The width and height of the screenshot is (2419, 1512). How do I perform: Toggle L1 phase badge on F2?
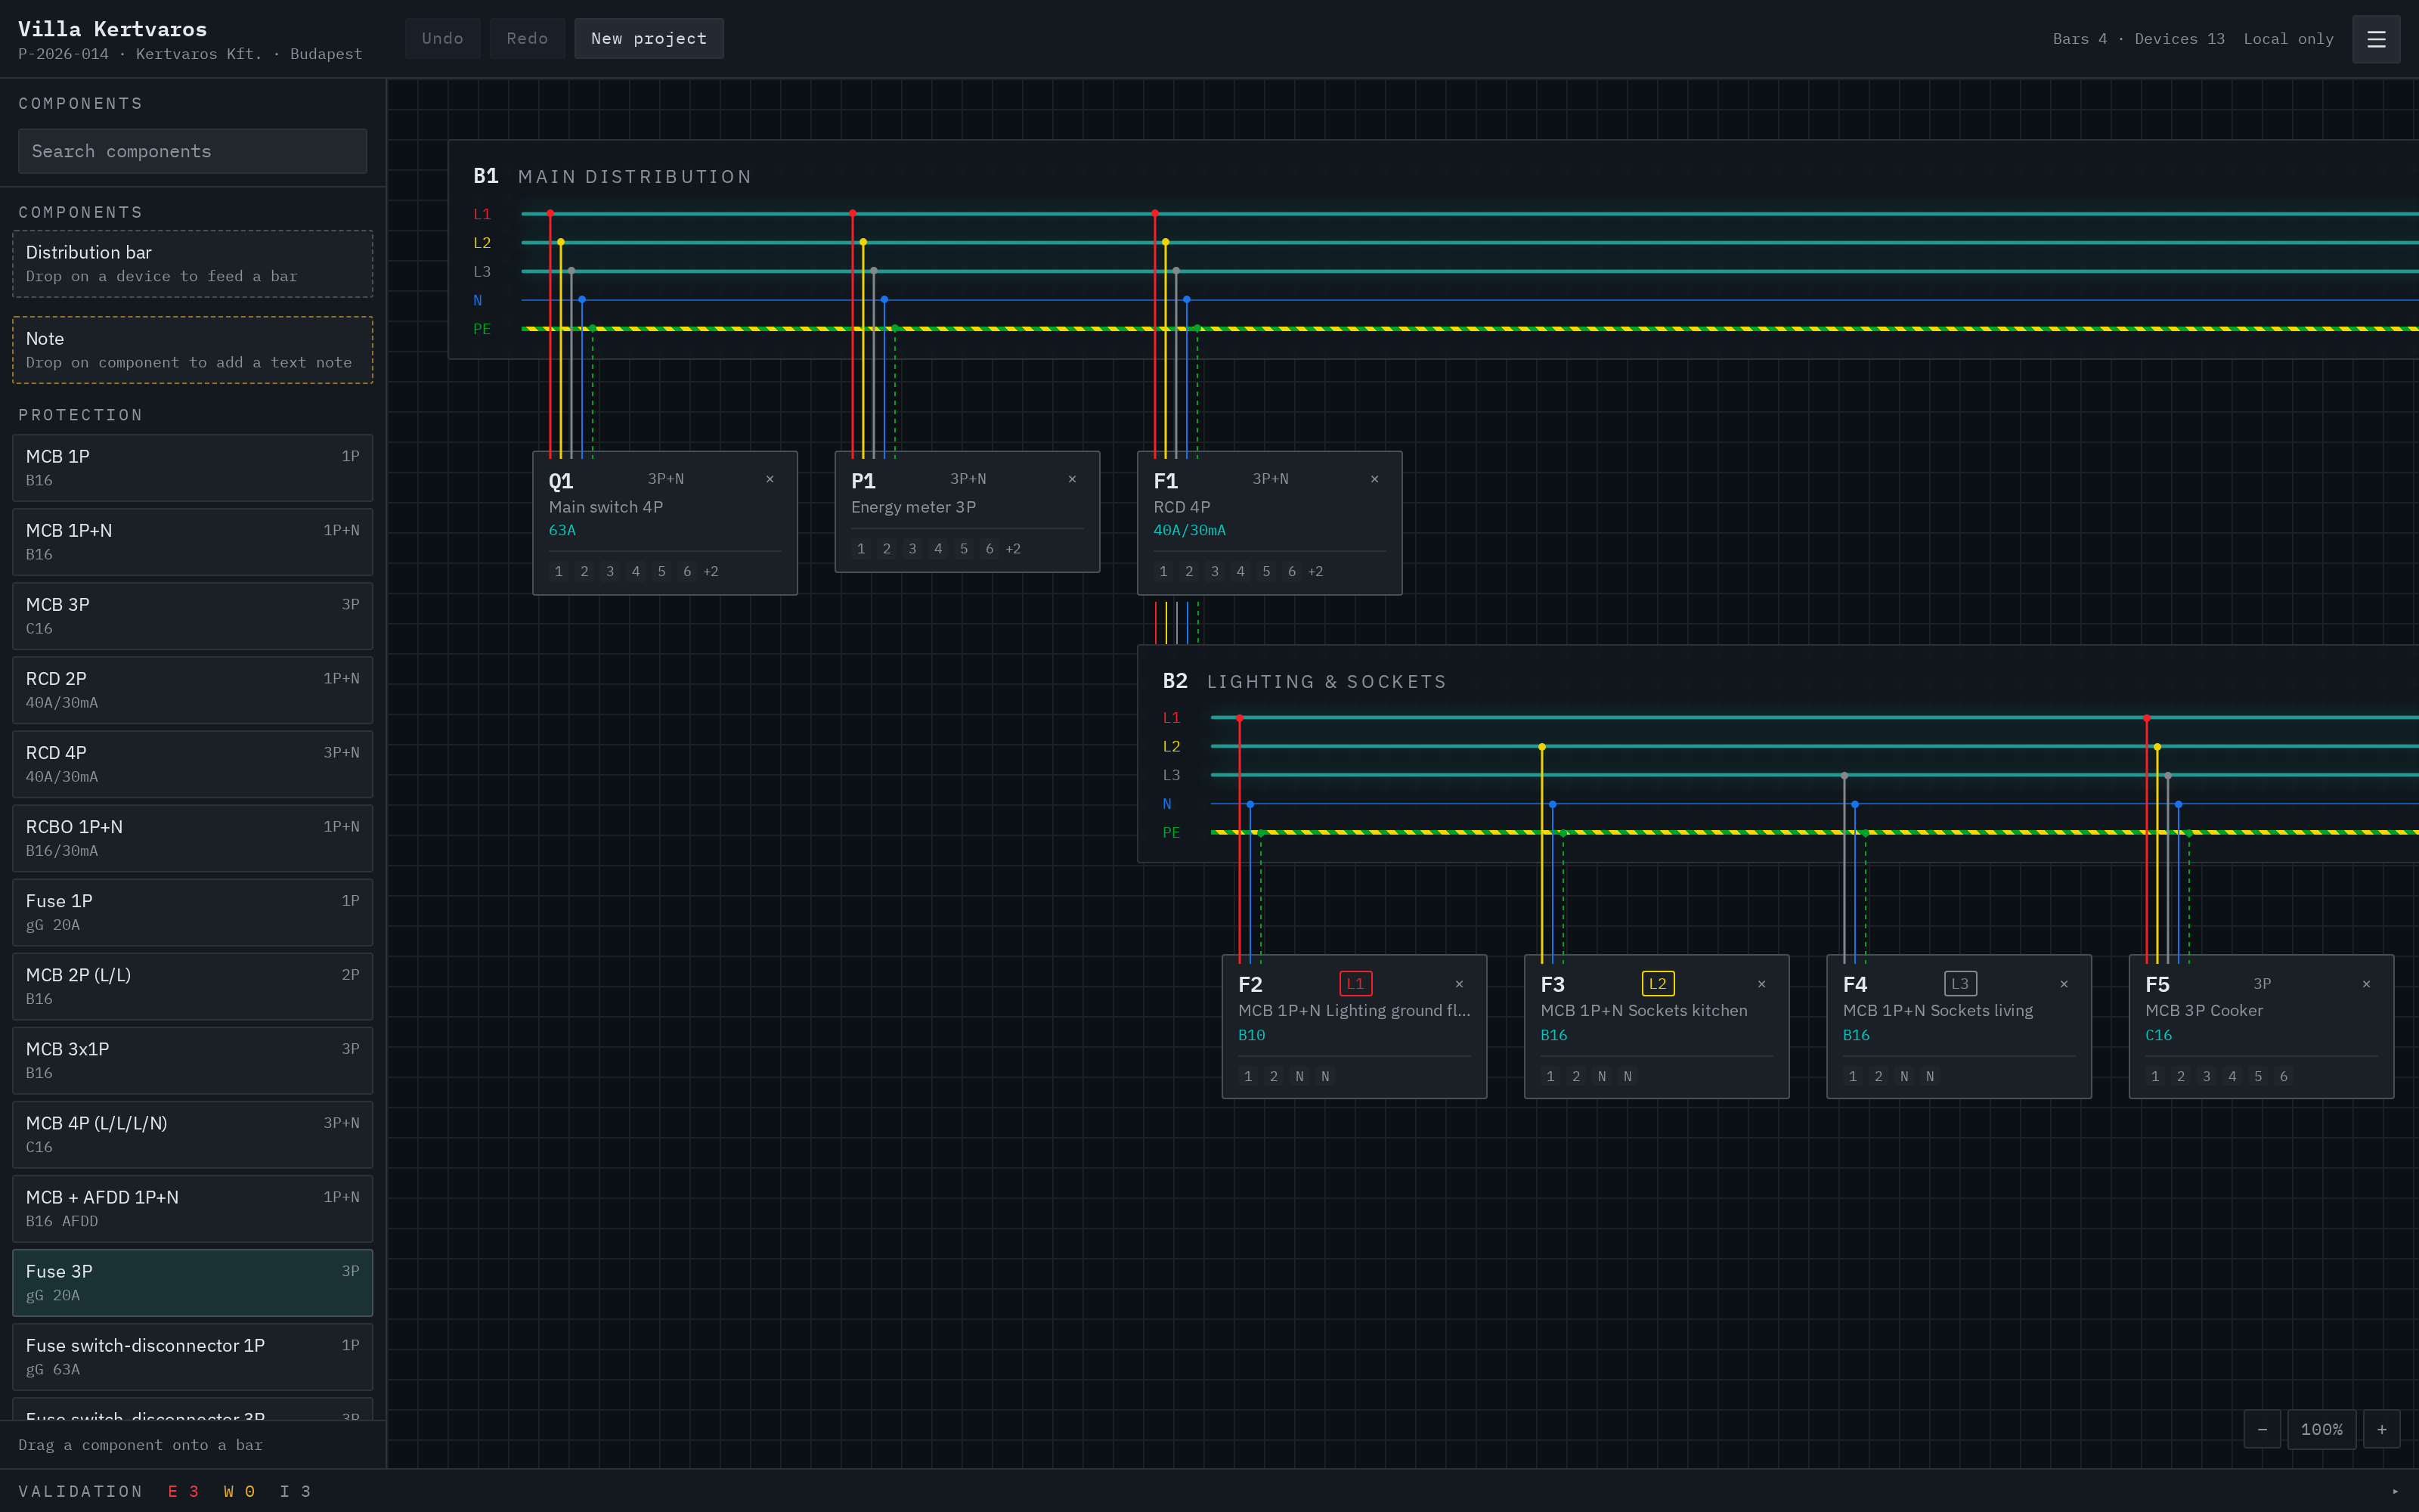(x=1355, y=984)
